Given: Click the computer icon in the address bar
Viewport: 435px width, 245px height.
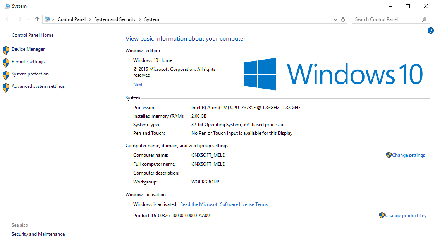Looking at the screenshot, I should [x=47, y=19].
